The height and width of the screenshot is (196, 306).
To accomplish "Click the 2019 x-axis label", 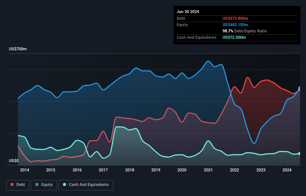I will (156, 170).
